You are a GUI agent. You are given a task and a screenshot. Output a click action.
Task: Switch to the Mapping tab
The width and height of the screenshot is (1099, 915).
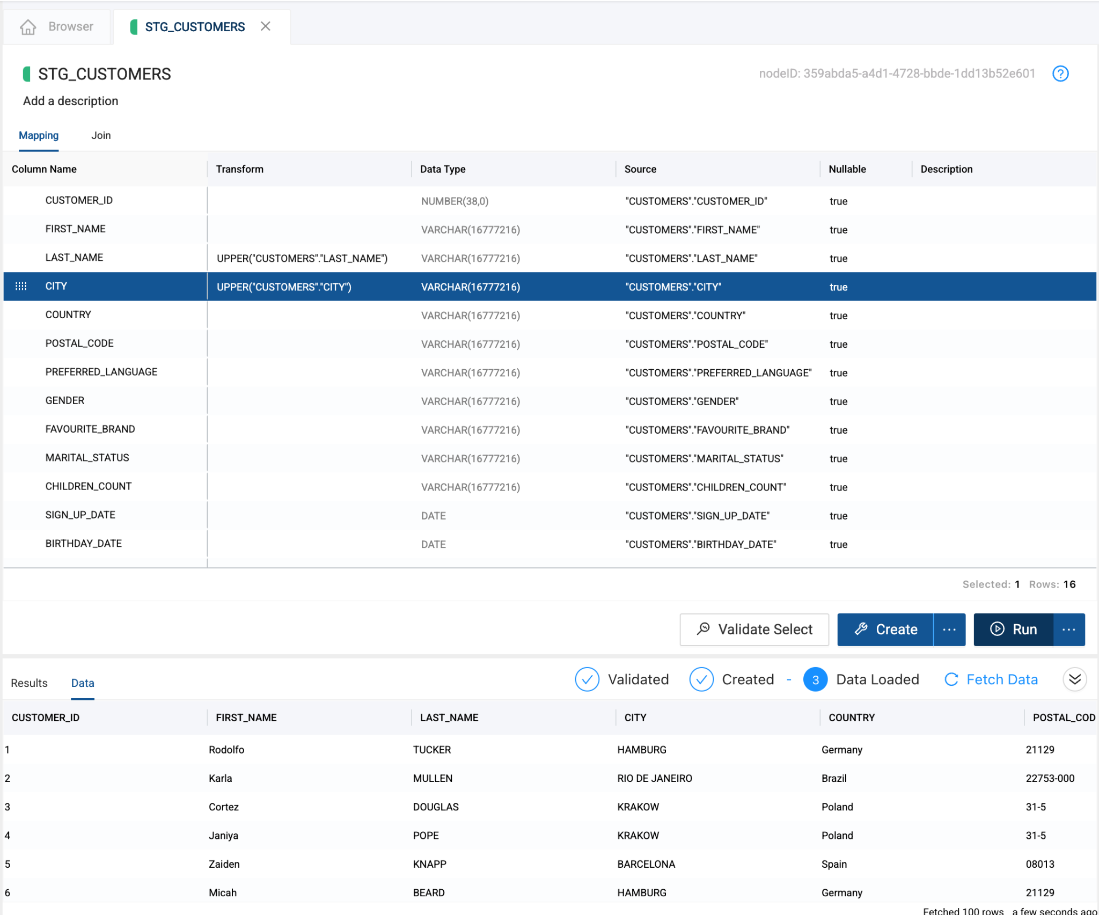pos(39,135)
